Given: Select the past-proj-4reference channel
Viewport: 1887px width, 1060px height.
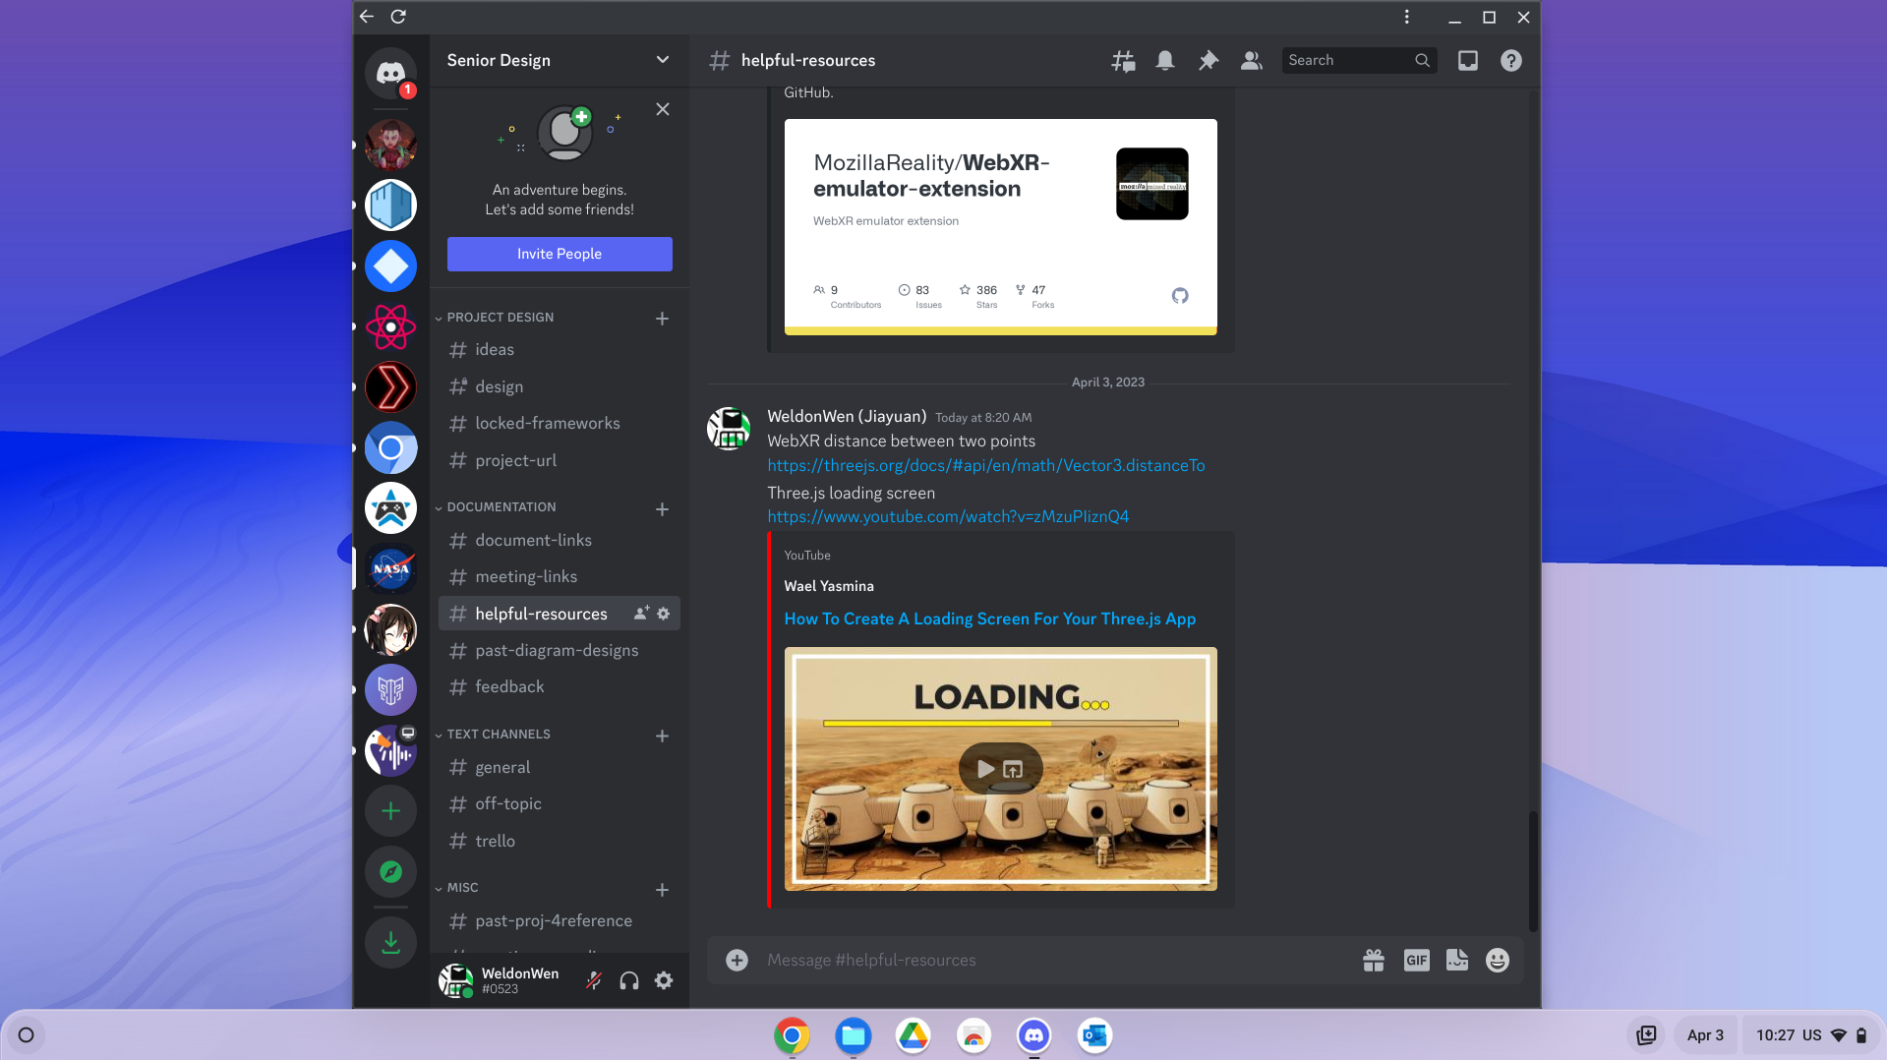Looking at the screenshot, I should [x=559, y=921].
